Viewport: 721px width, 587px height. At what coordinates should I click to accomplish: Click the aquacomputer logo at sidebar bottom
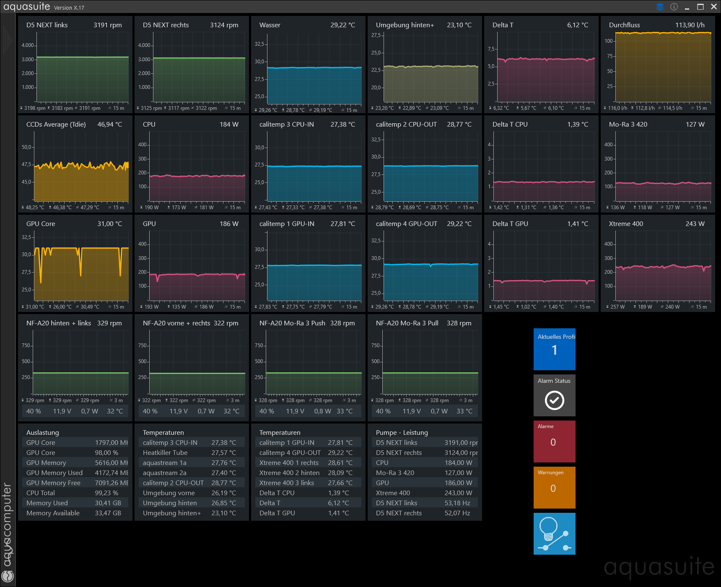tap(8, 576)
